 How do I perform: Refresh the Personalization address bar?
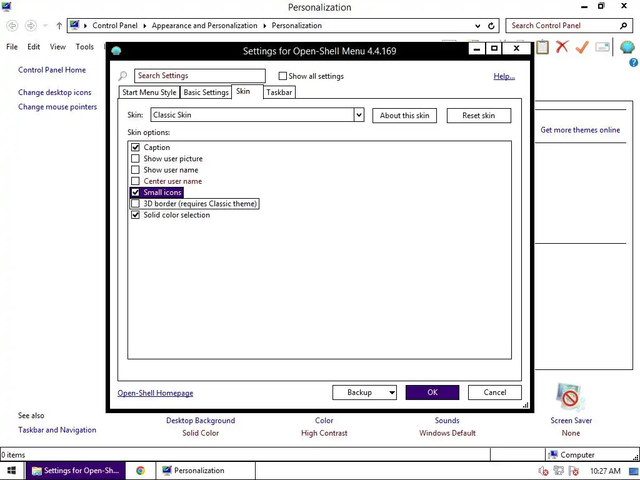tap(491, 26)
